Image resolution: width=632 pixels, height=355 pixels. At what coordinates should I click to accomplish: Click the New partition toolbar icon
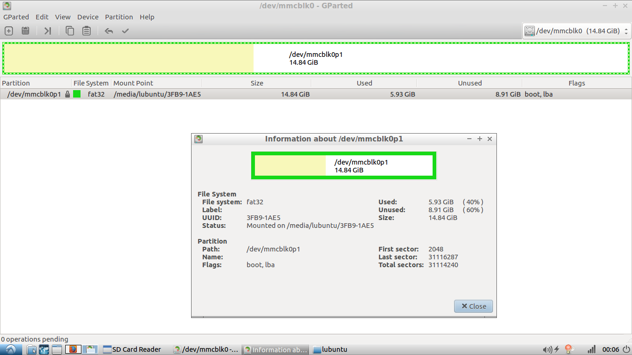coord(9,31)
